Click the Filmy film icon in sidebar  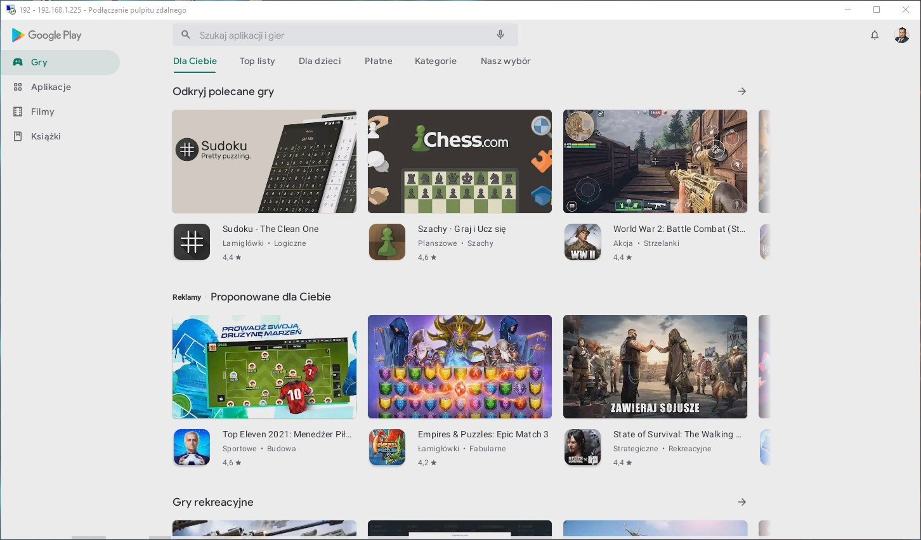(x=18, y=112)
